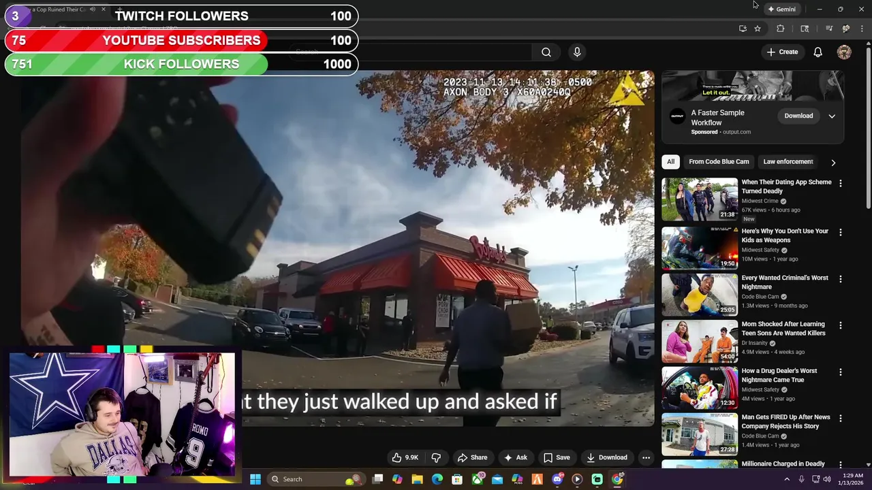Select the From Code Blue Cam chip

[719, 162]
